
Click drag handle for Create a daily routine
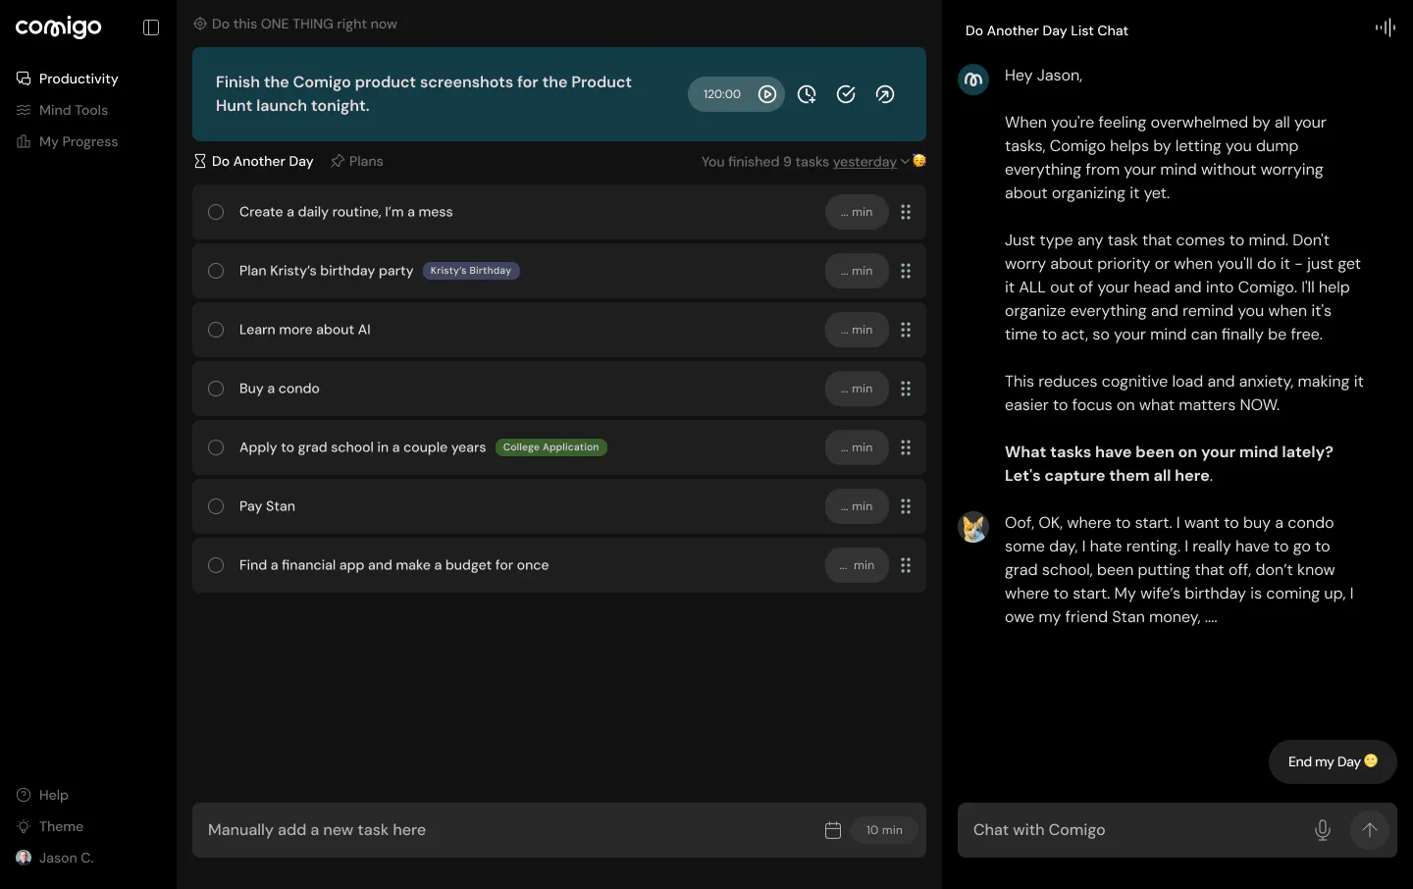(x=906, y=212)
